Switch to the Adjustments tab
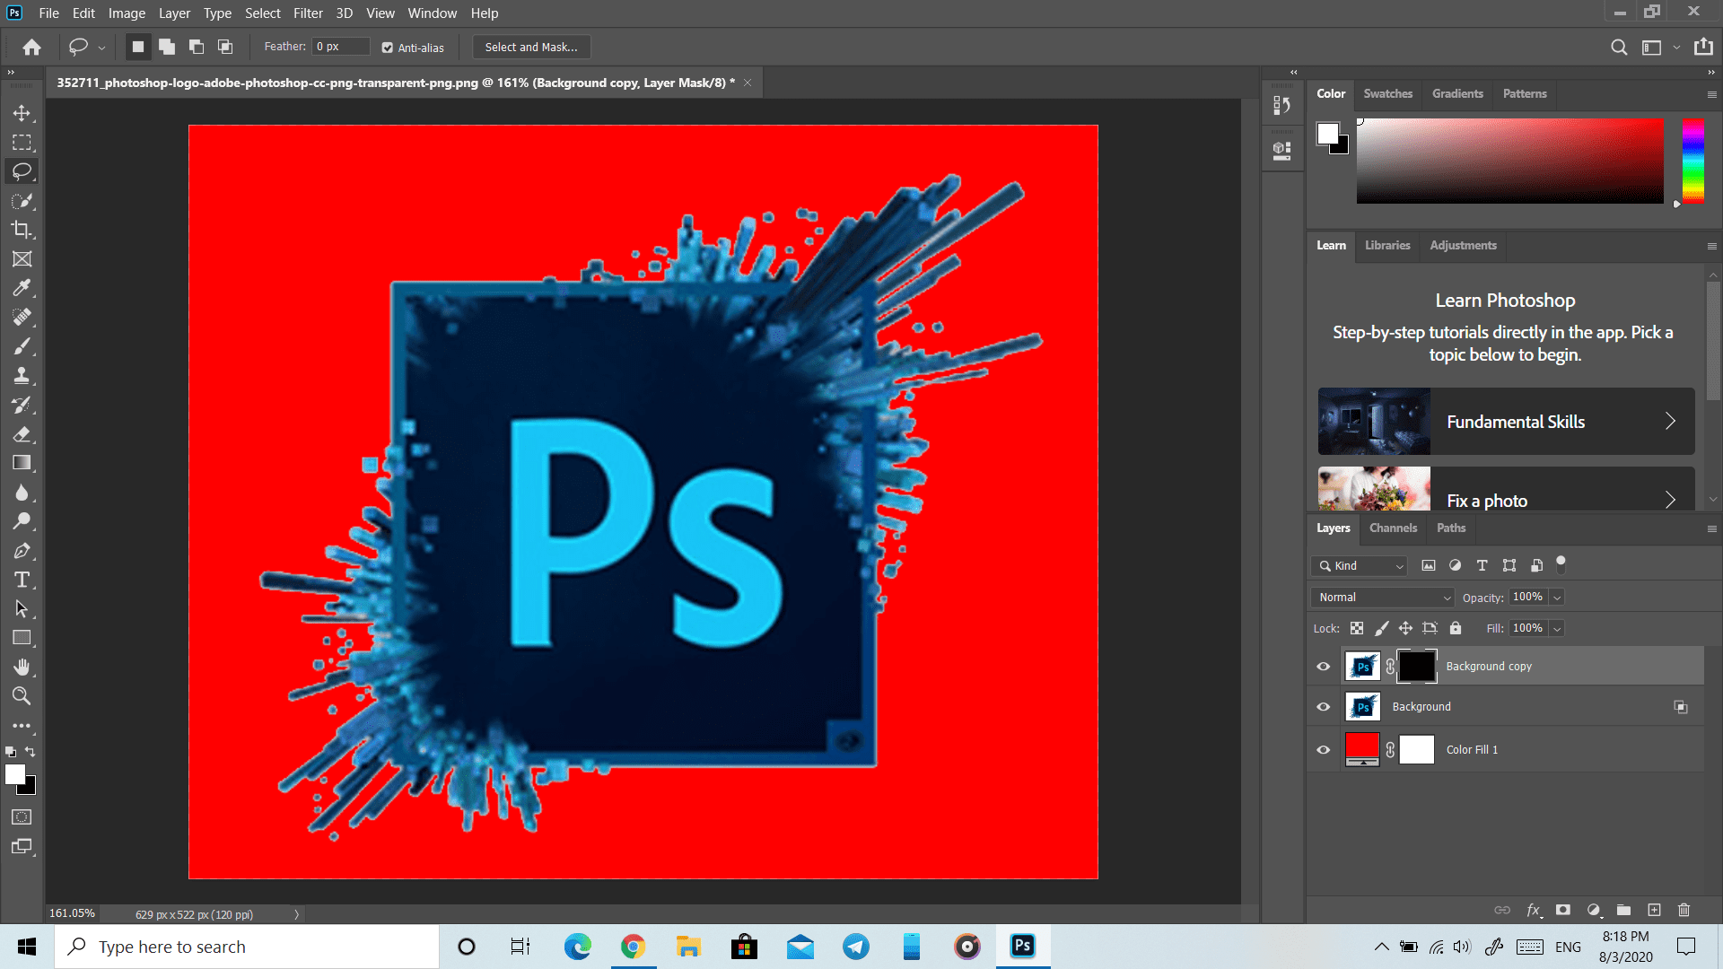The height and width of the screenshot is (969, 1723). (x=1463, y=245)
